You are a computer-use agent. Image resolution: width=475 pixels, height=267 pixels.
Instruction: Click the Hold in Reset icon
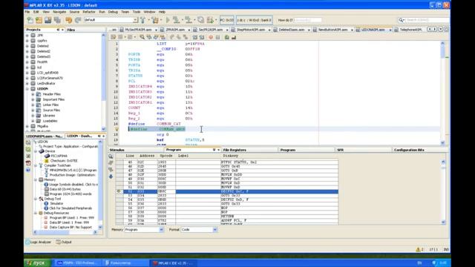pyautogui.click(x=200, y=20)
